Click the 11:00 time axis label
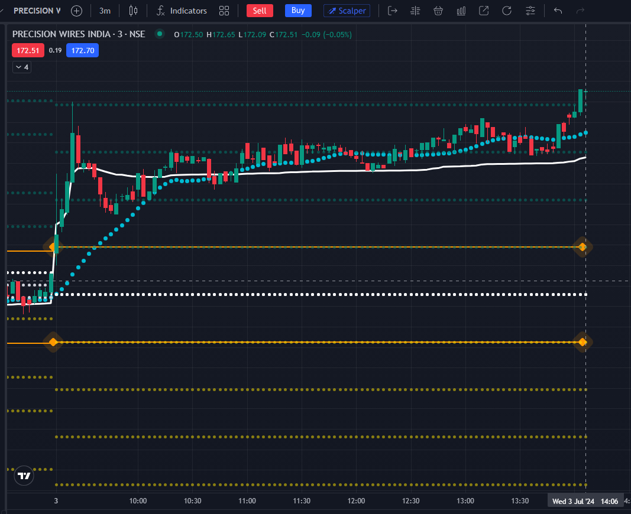The width and height of the screenshot is (631, 514). pyautogui.click(x=247, y=501)
